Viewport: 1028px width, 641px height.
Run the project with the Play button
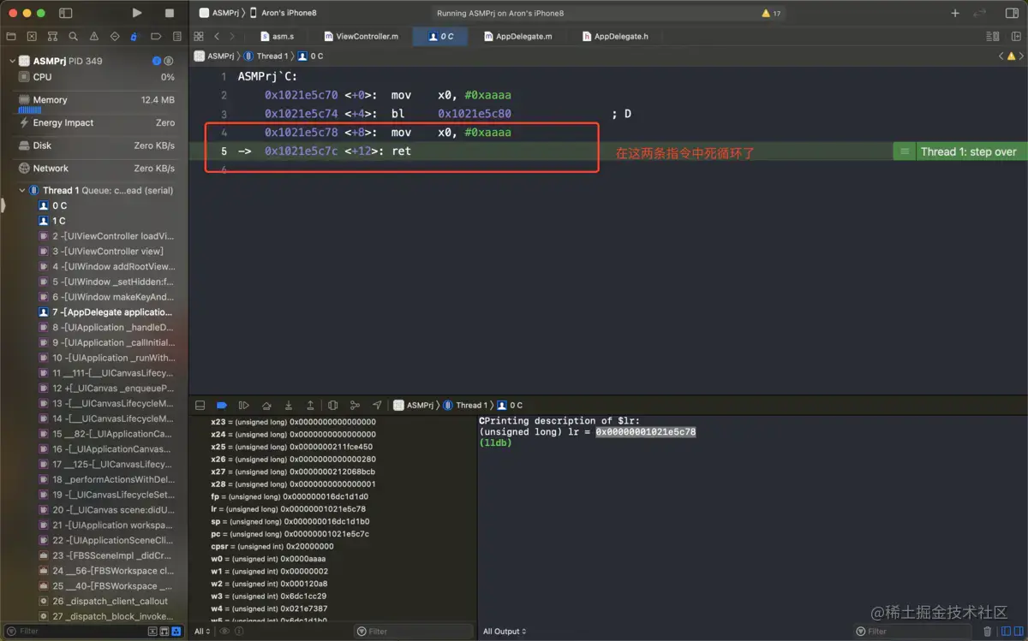tap(137, 13)
